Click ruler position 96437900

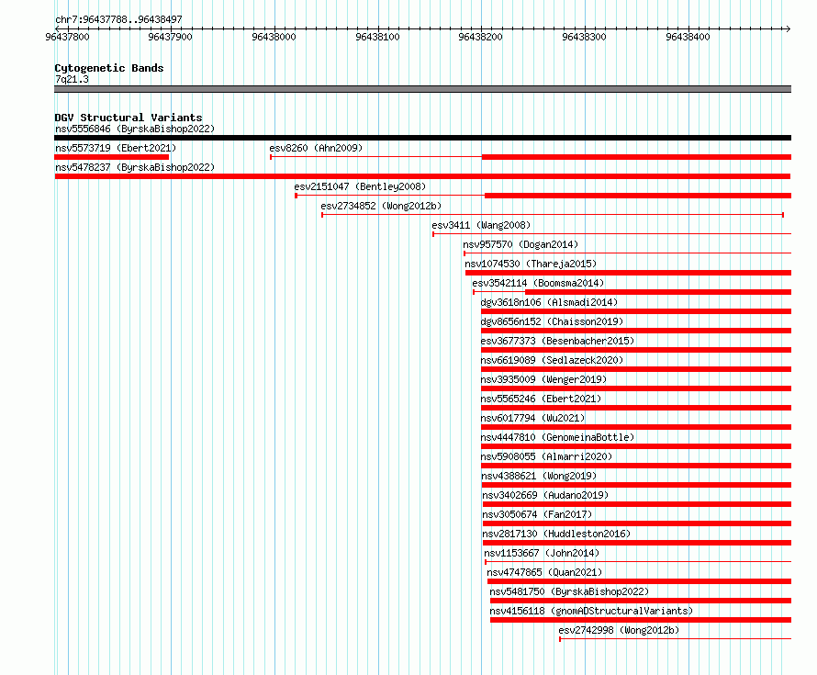pyautogui.click(x=171, y=37)
